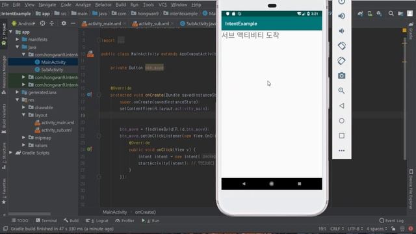Viewport: 416px width, 234px height.
Task: Open the Event Log
Action: [391, 220]
